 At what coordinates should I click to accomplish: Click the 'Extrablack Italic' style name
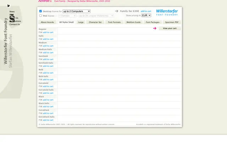[x=46, y=117]
